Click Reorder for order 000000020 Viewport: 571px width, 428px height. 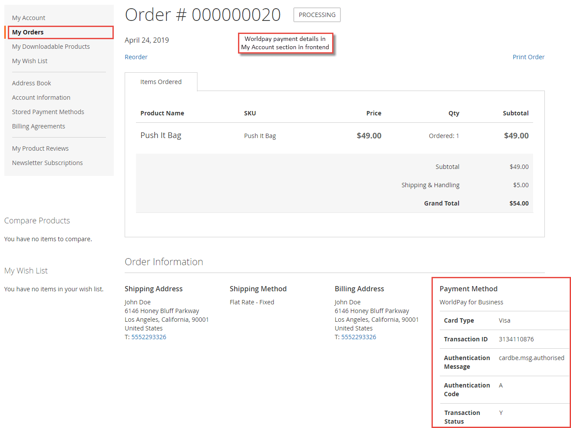136,57
